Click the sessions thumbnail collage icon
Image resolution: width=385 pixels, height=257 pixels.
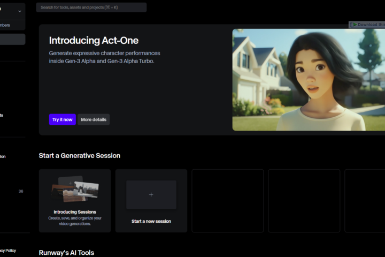click(x=75, y=188)
